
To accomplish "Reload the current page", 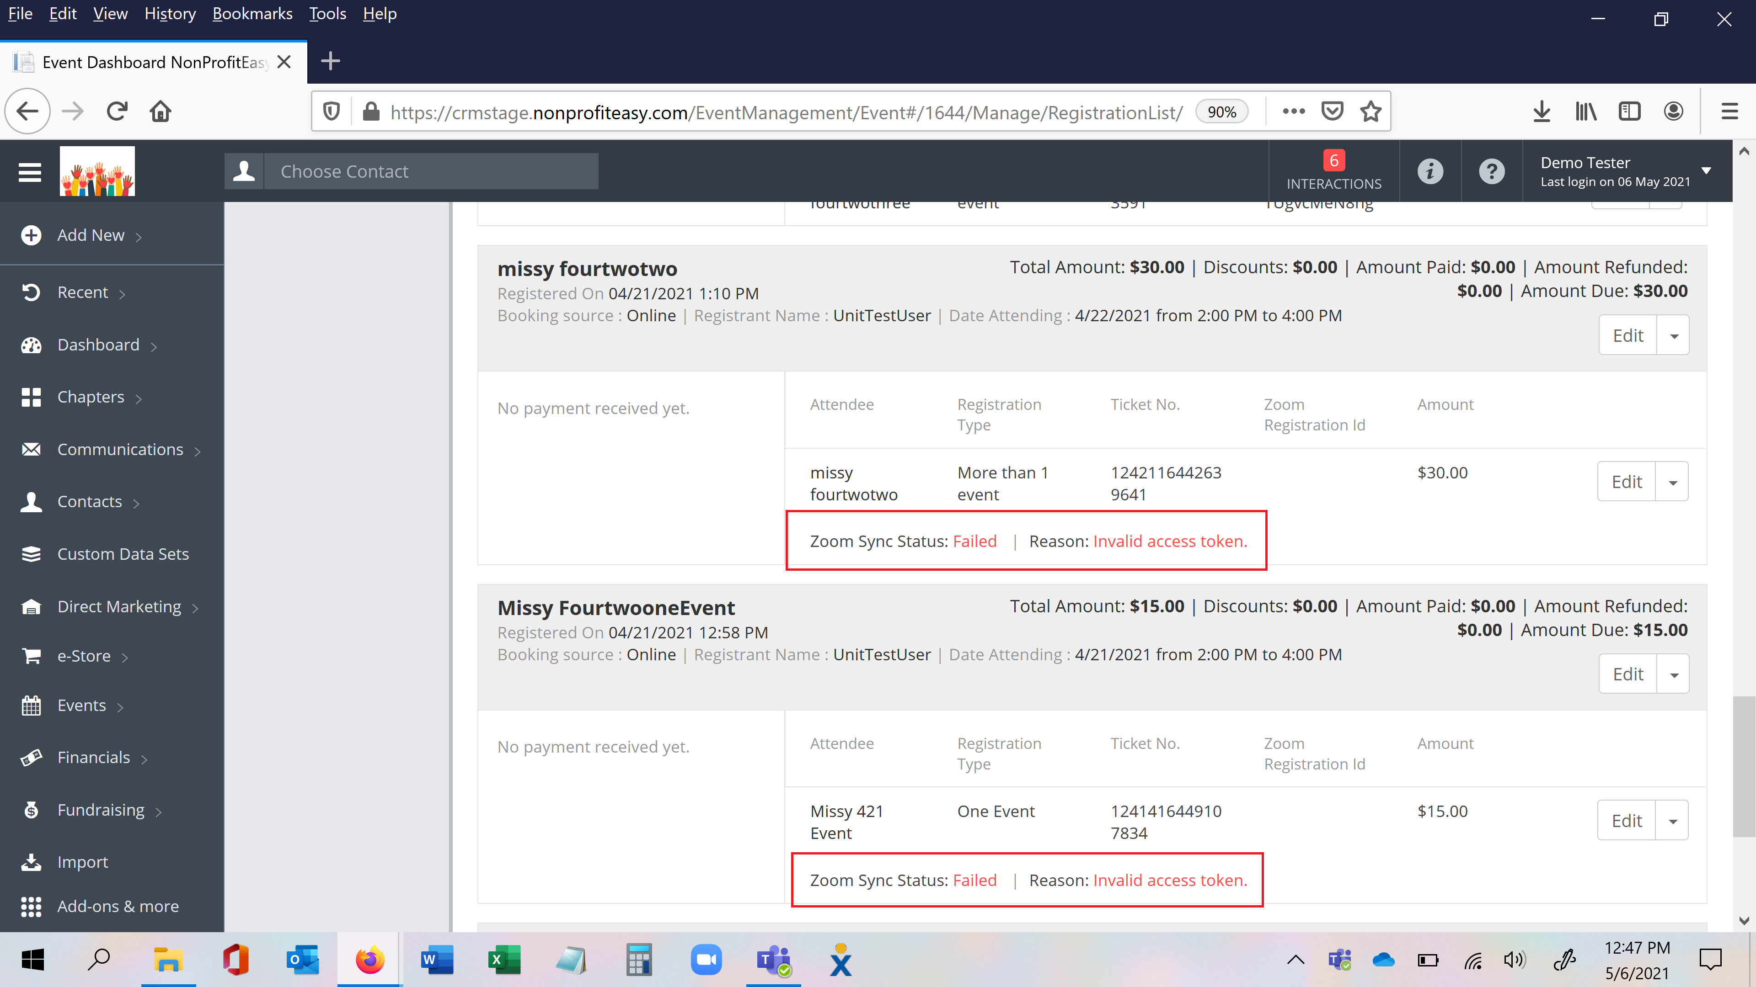I will [x=117, y=111].
